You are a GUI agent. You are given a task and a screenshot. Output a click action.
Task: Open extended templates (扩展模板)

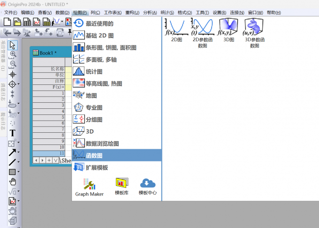click(117, 167)
